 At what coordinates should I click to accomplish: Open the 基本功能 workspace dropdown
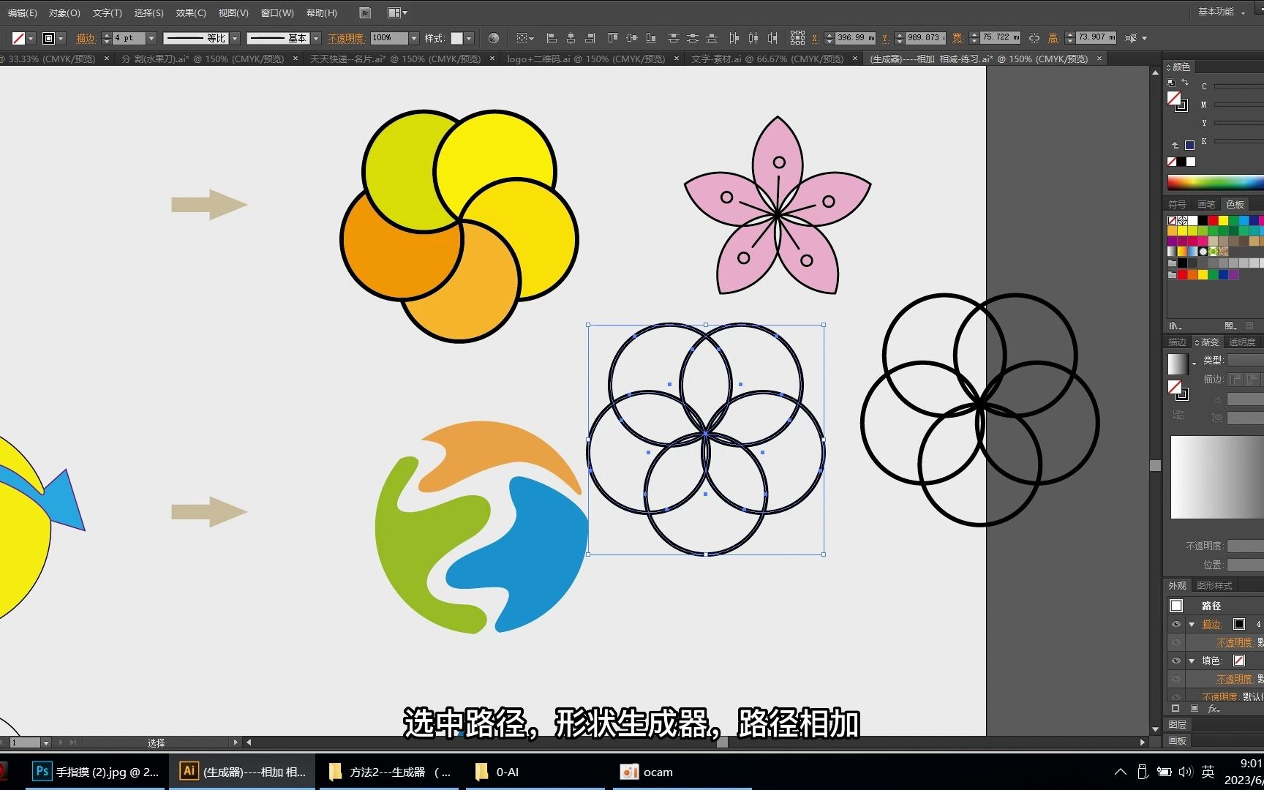(x=1221, y=12)
